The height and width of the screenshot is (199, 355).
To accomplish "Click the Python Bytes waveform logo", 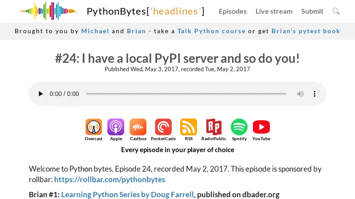I will pyautogui.click(x=48, y=11).
